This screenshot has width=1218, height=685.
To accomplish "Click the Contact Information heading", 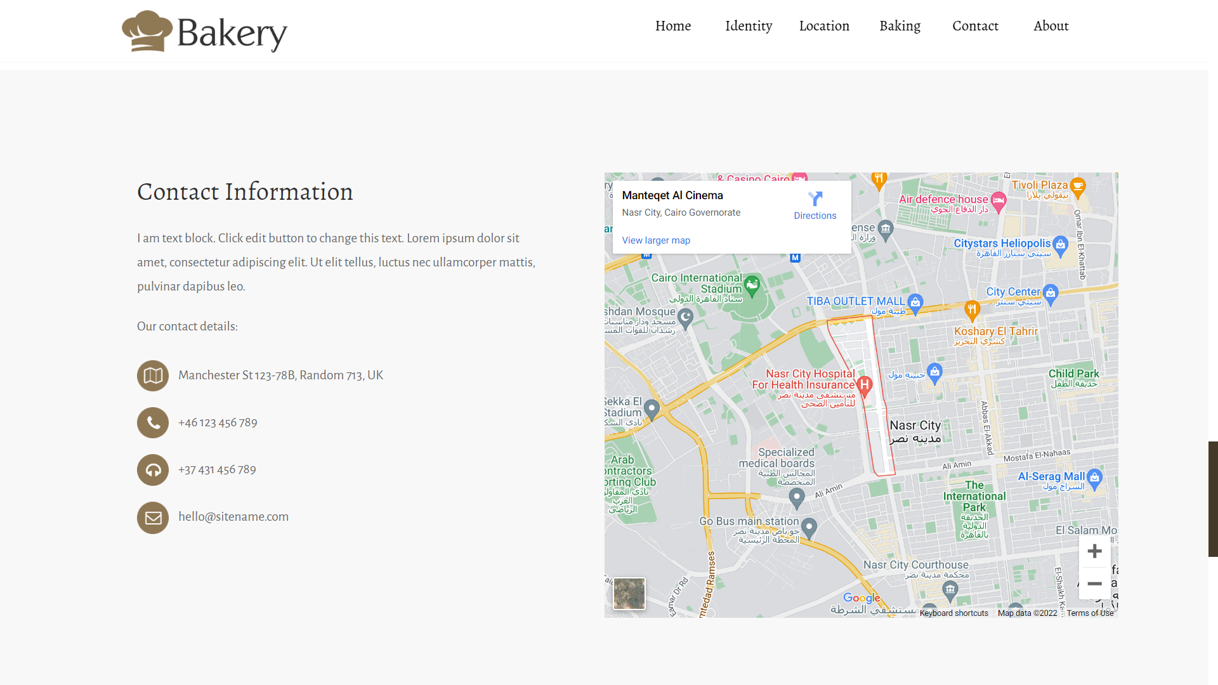I will pyautogui.click(x=245, y=192).
